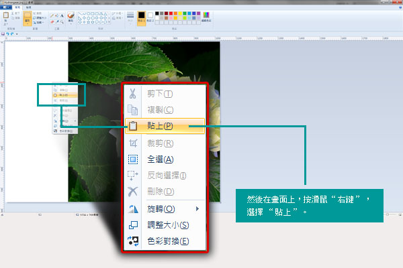
Task: Choose the Brushes tool
Action: point(71,15)
